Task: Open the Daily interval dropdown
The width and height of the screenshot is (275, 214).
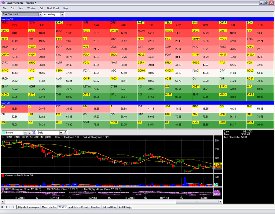Action: 61,133
